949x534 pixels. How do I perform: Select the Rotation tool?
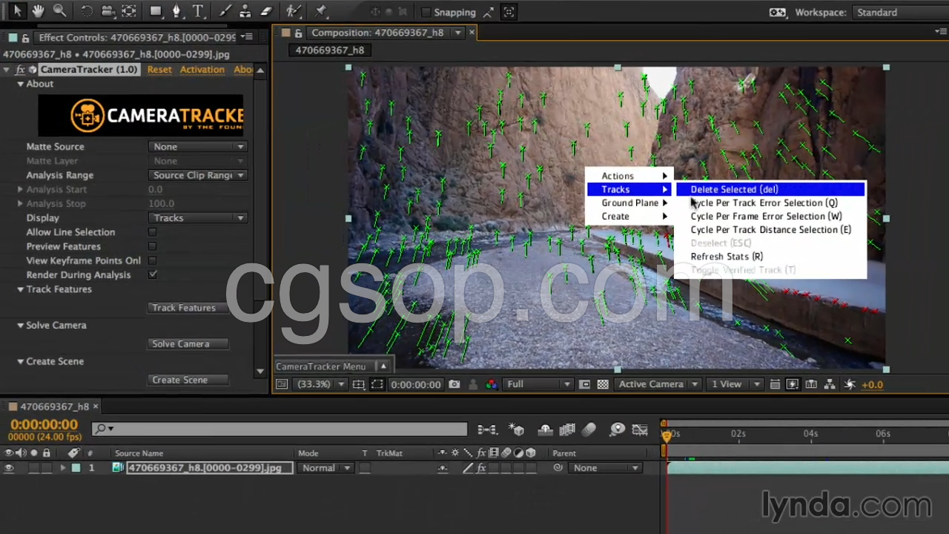87,12
